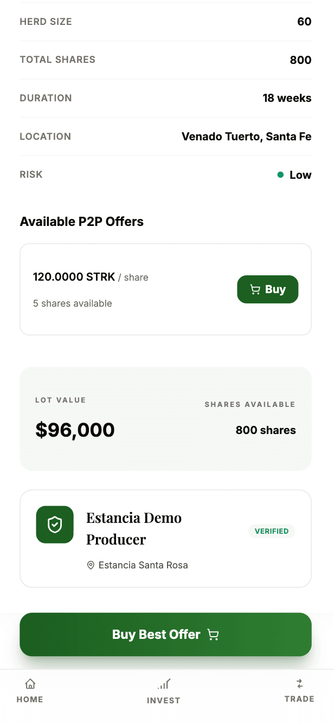Tap the cart icon inside Buy Best Offer
Viewport: 334px width, 725px height.
pos(213,635)
